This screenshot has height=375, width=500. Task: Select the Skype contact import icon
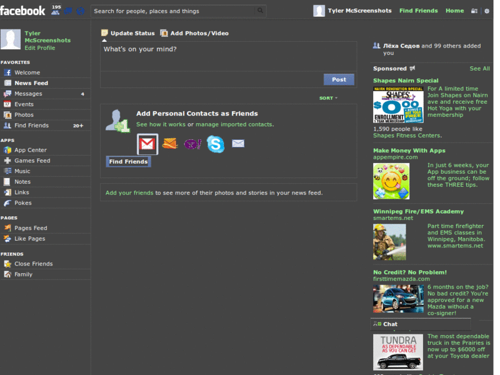[216, 144]
